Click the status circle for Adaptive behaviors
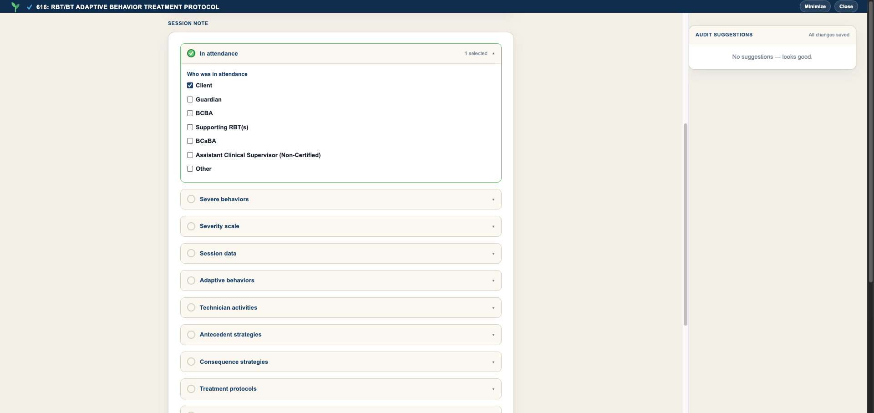 tap(191, 280)
